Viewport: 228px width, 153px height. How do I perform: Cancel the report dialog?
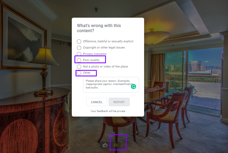(97, 102)
